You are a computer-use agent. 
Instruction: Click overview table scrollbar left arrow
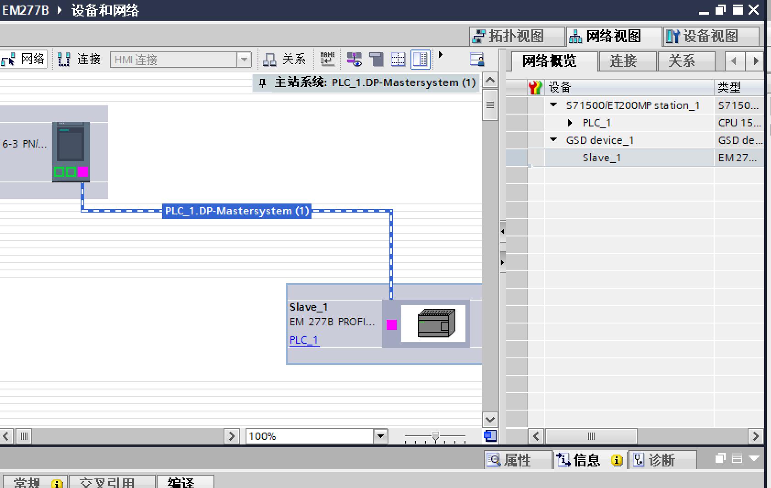tap(536, 436)
